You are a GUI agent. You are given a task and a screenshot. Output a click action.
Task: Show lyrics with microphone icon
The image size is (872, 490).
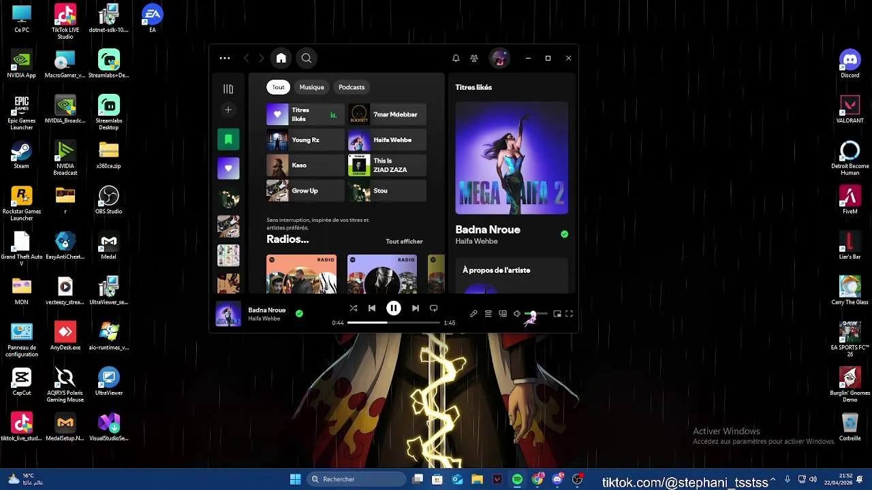coord(473,314)
